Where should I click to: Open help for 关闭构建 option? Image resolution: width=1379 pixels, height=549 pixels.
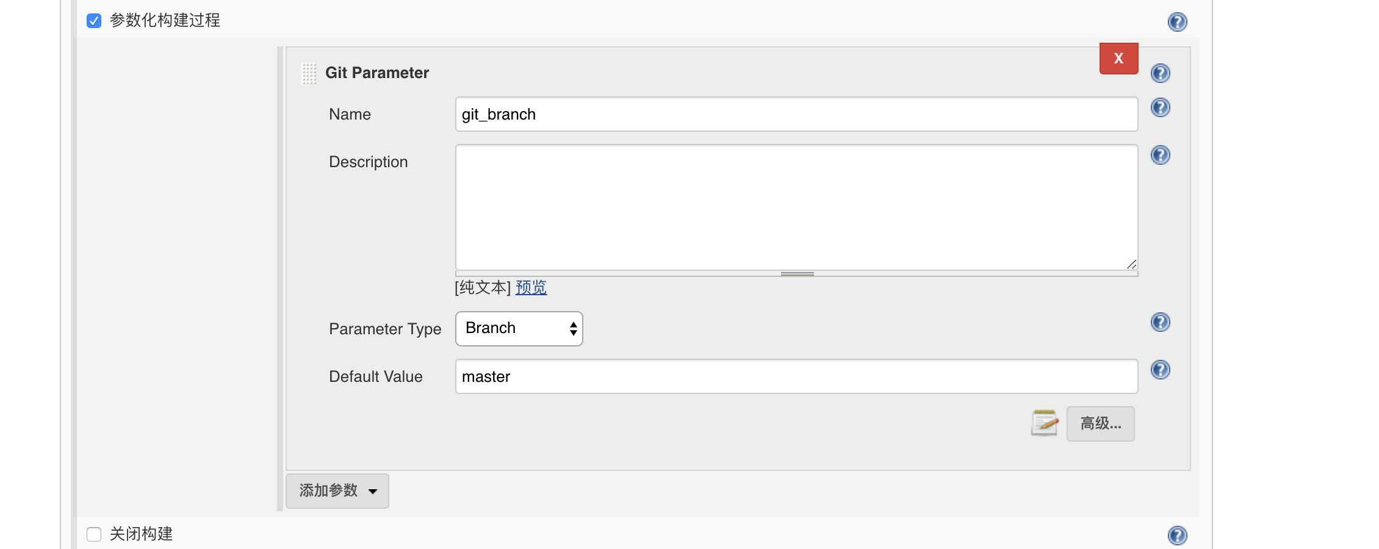click(x=1178, y=535)
